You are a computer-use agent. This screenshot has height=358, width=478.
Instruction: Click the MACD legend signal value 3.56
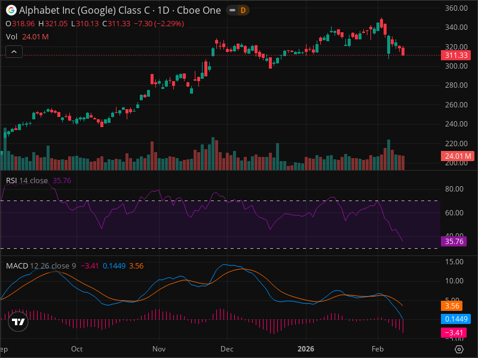(136, 266)
